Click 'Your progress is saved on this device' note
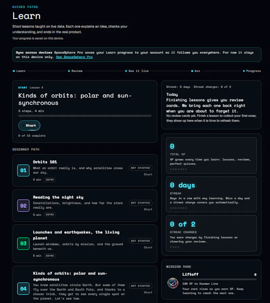 (38, 38)
